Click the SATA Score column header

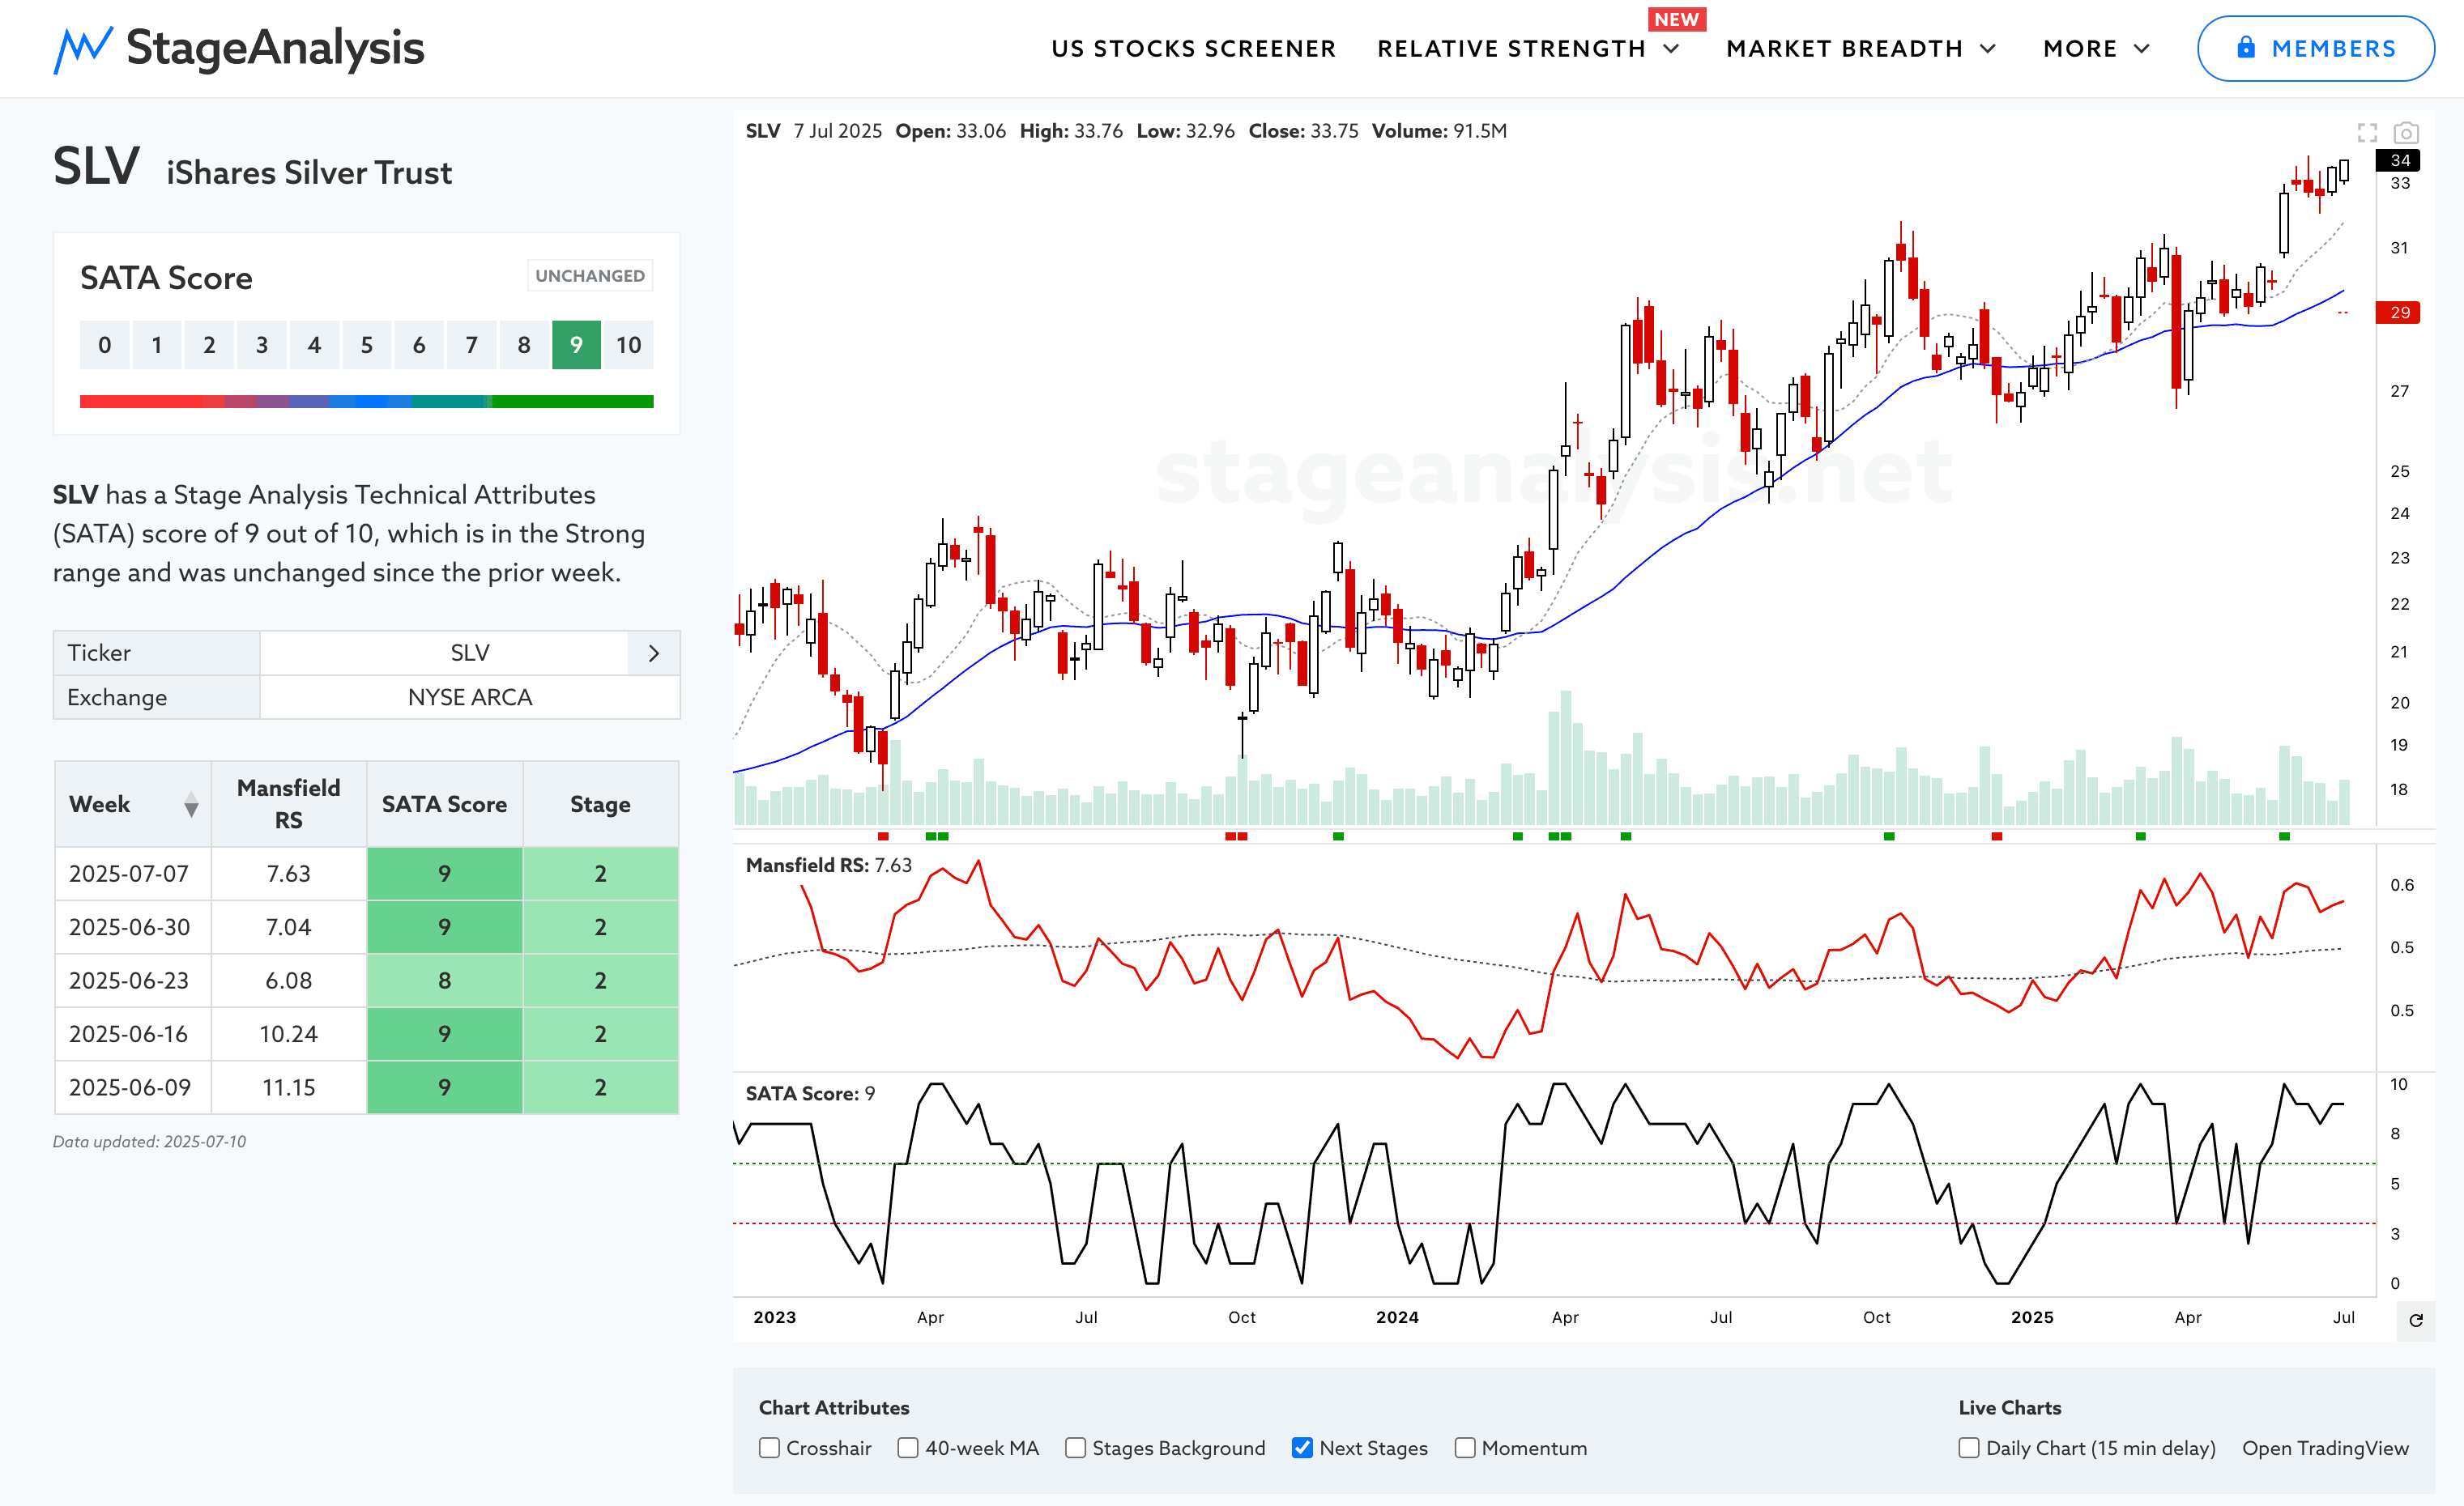click(444, 803)
